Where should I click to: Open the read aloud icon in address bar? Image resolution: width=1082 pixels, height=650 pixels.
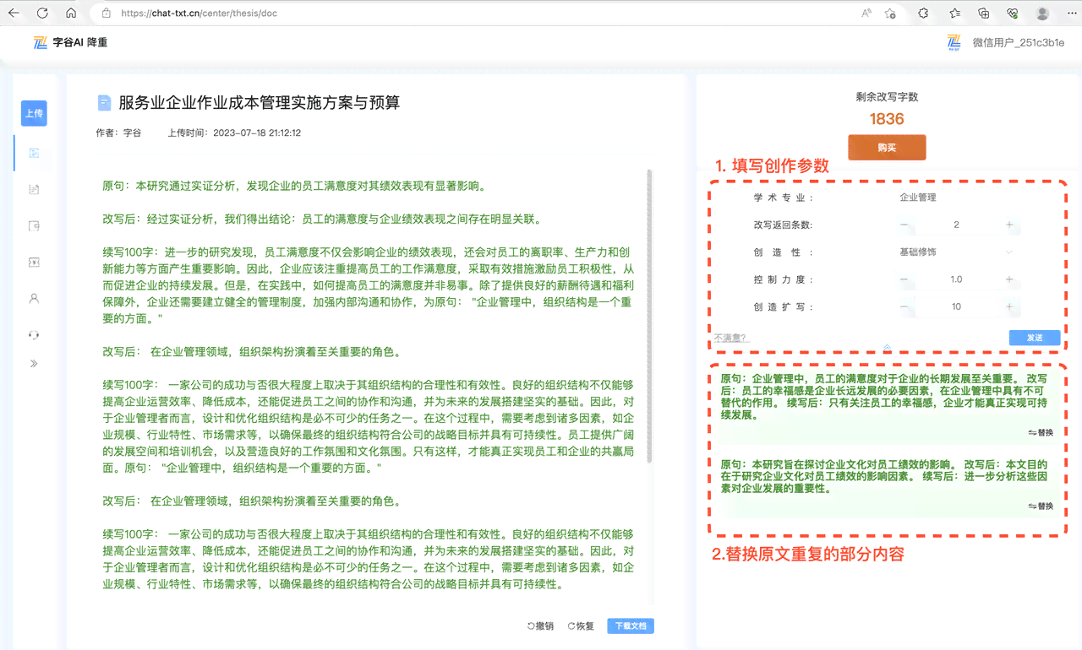(x=866, y=14)
